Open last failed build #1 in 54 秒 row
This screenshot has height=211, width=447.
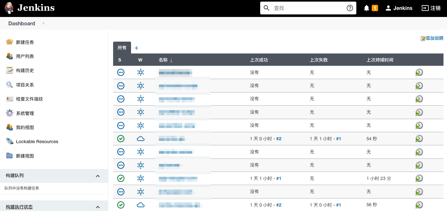[x=339, y=139]
